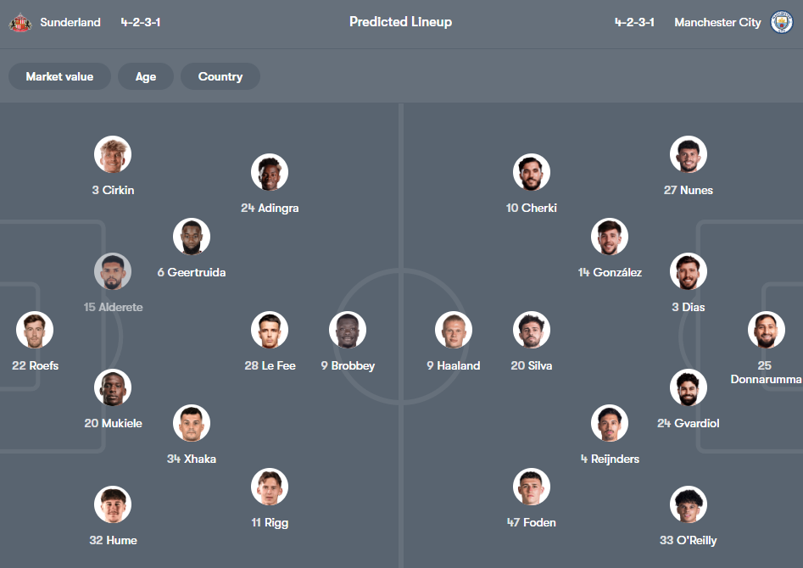The width and height of the screenshot is (803, 568).
Task: Select goalkeeper Roefs' portrait
Action: [x=35, y=330]
